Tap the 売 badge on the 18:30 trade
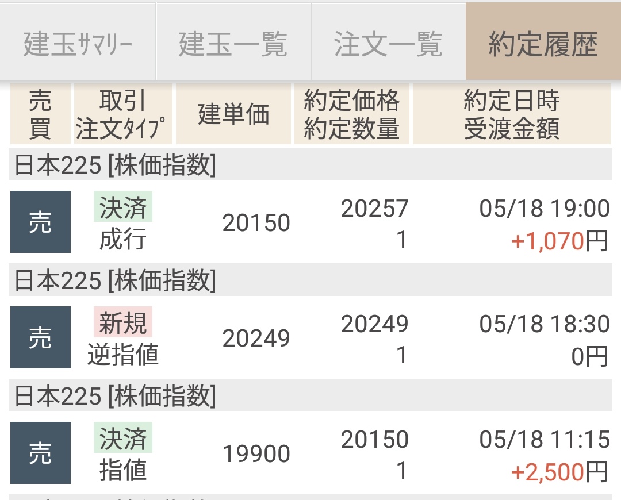The height and width of the screenshot is (500, 621). pos(40,338)
